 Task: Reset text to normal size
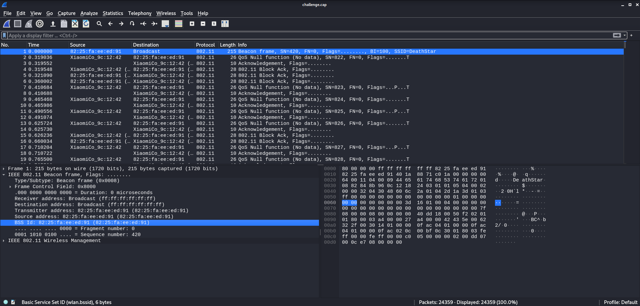point(214,24)
